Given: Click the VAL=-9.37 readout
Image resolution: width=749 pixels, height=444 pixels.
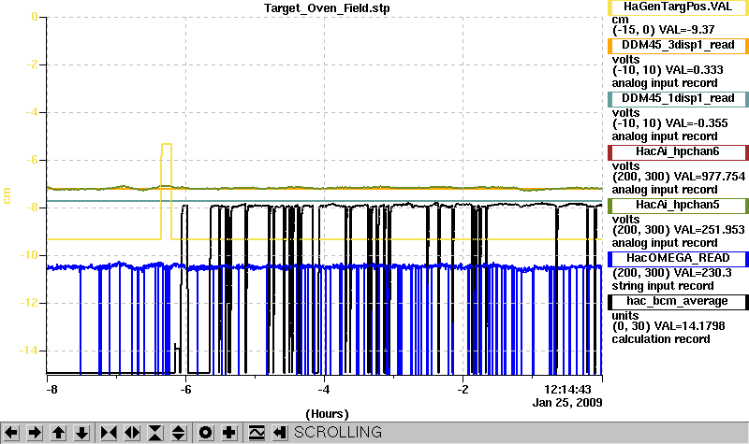Looking at the screenshot, I should [686, 30].
